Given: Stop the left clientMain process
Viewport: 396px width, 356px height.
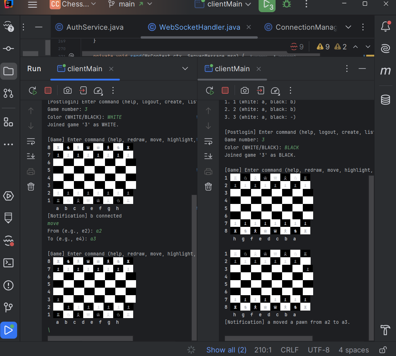Looking at the screenshot, I should pos(48,91).
